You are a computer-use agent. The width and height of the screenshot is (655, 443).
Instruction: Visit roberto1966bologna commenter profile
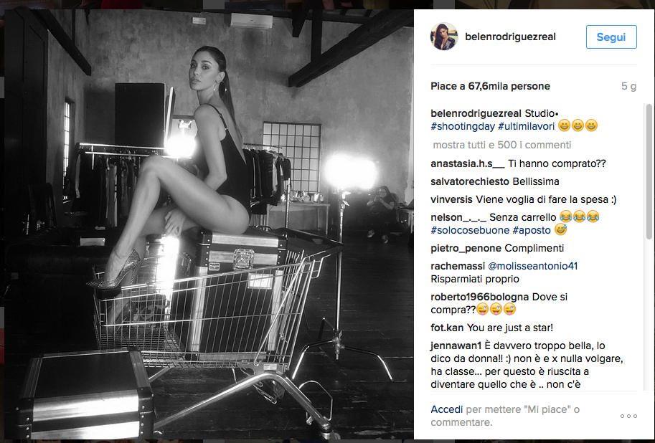(x=479, y=297)
